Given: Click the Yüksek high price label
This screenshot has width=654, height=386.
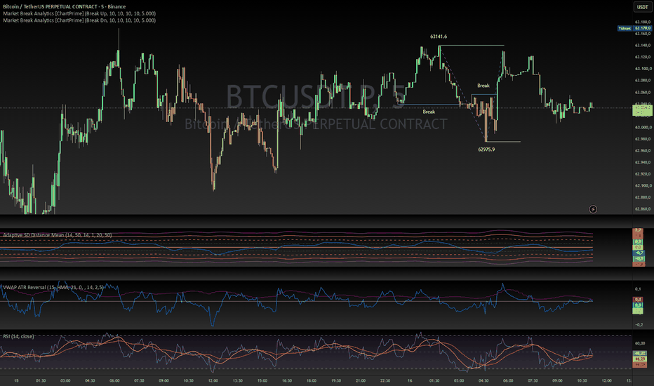Looking at the screenshot, I should point(625,28).
